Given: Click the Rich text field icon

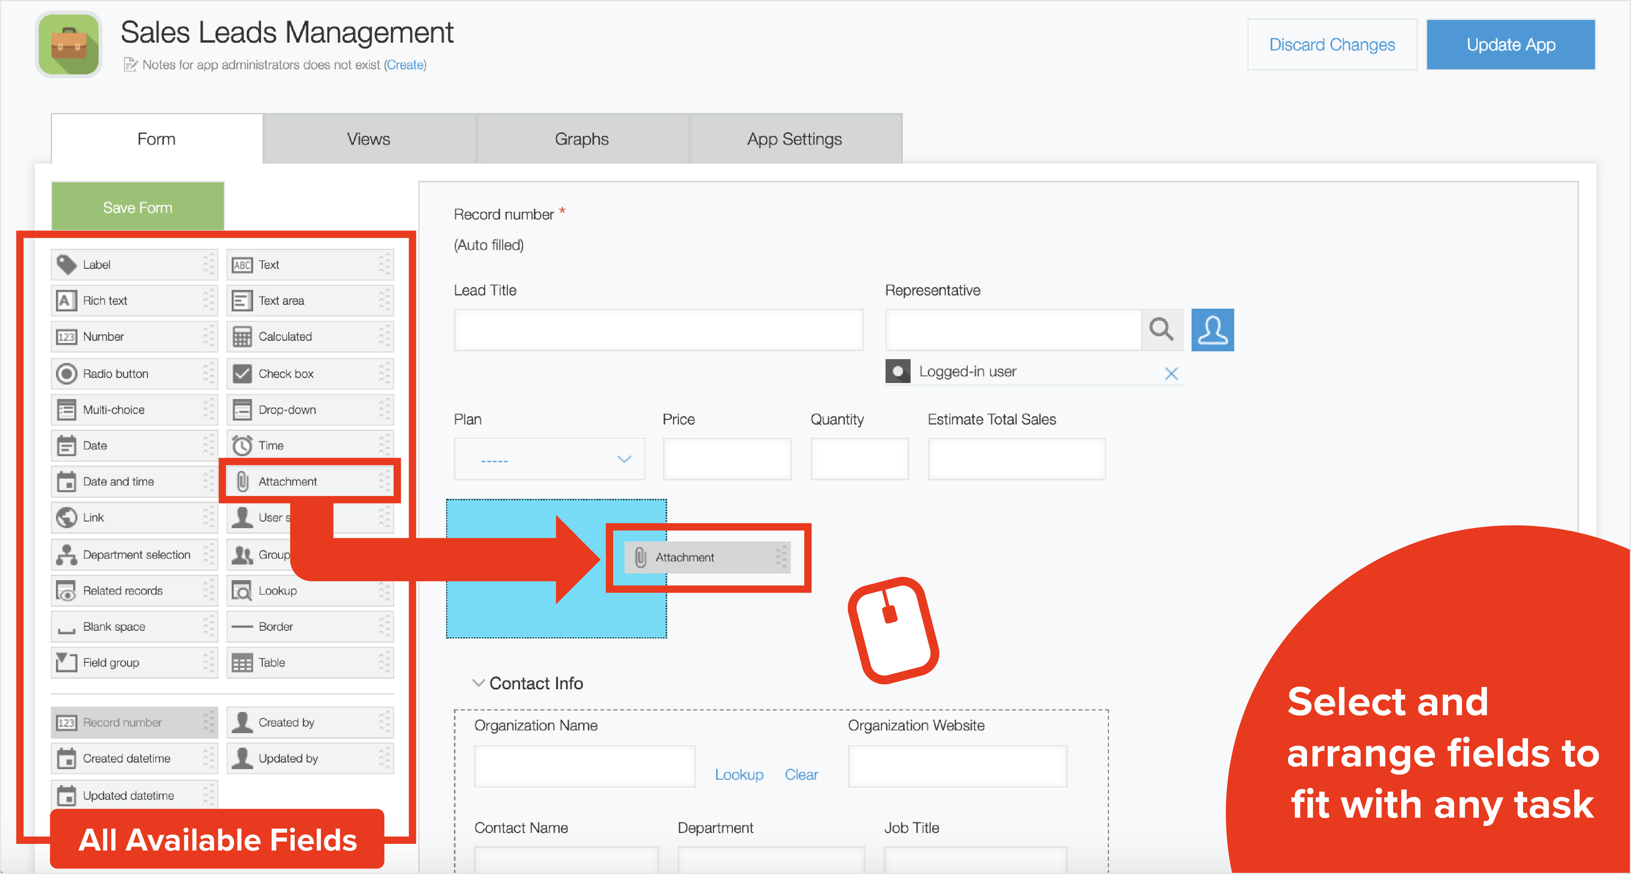Looking at the screenshot, I should tap(67, 300).
